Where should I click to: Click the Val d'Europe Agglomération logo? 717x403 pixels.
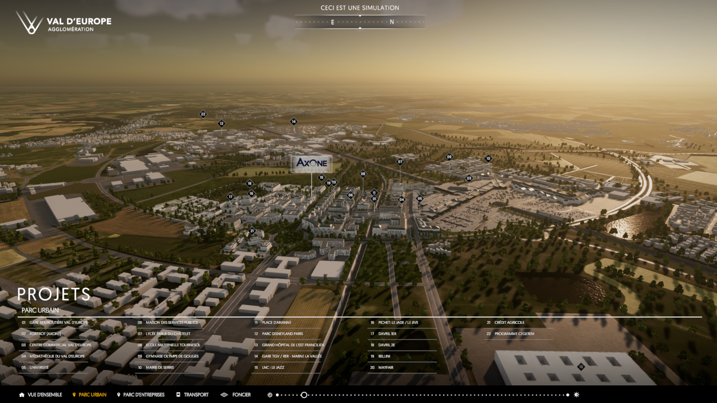click(x=63, y=23)
